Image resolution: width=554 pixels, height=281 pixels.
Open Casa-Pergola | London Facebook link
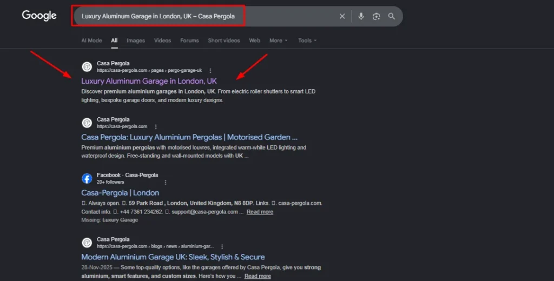pyautogui.click(x=120, y=193)
